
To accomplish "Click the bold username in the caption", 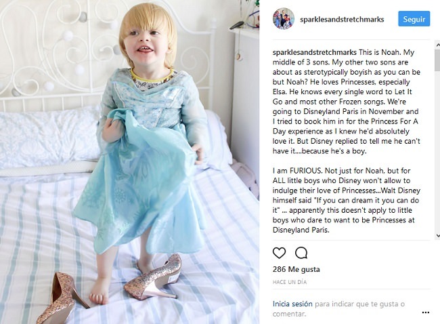I will (x=314, y=53).
